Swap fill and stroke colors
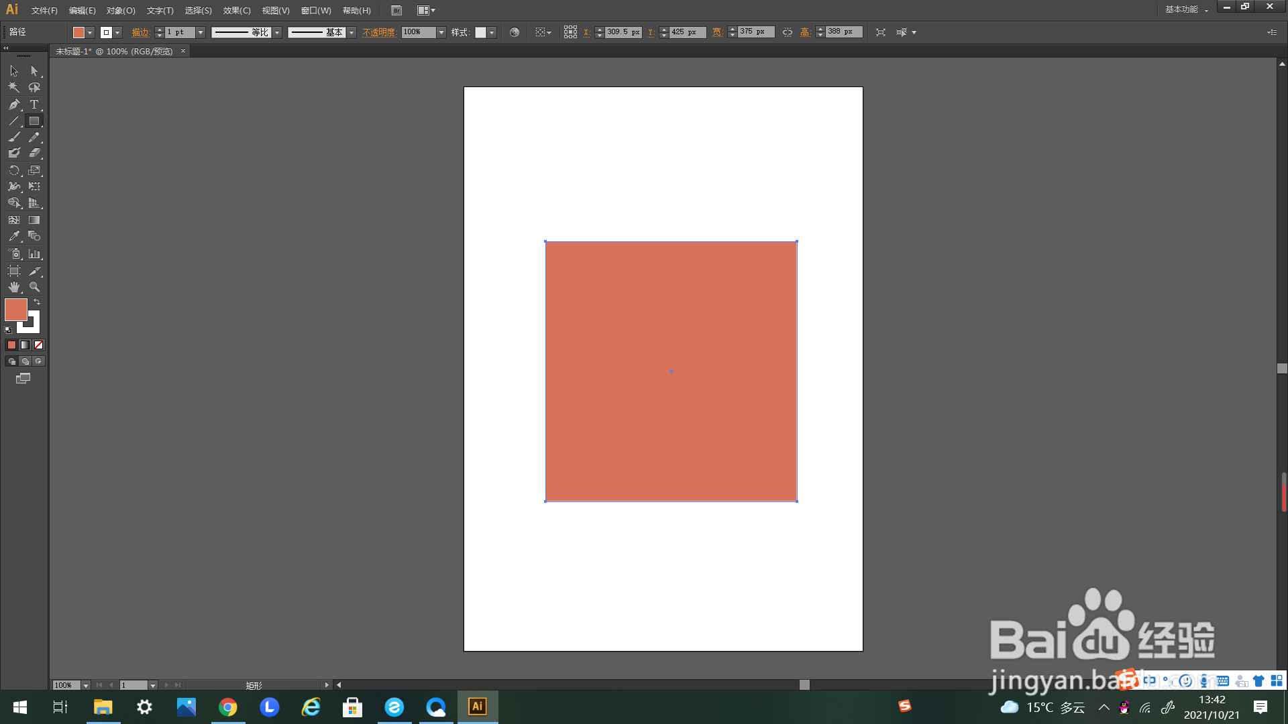The height and width of the screenshot is (724, 1288). coord(37,302)
